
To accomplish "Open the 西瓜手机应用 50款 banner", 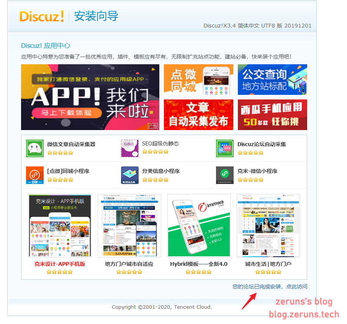I will 272,115.
